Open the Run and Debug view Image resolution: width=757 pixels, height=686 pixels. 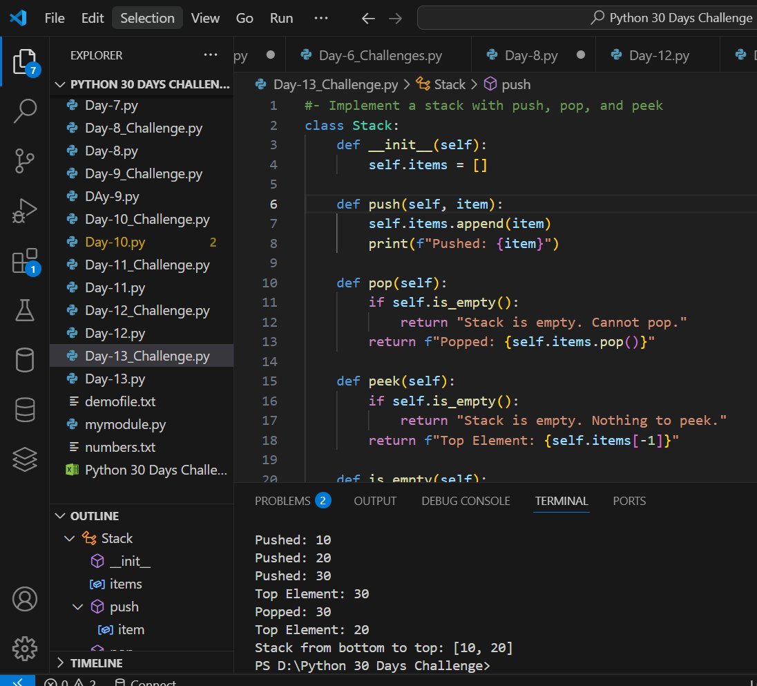25,211
